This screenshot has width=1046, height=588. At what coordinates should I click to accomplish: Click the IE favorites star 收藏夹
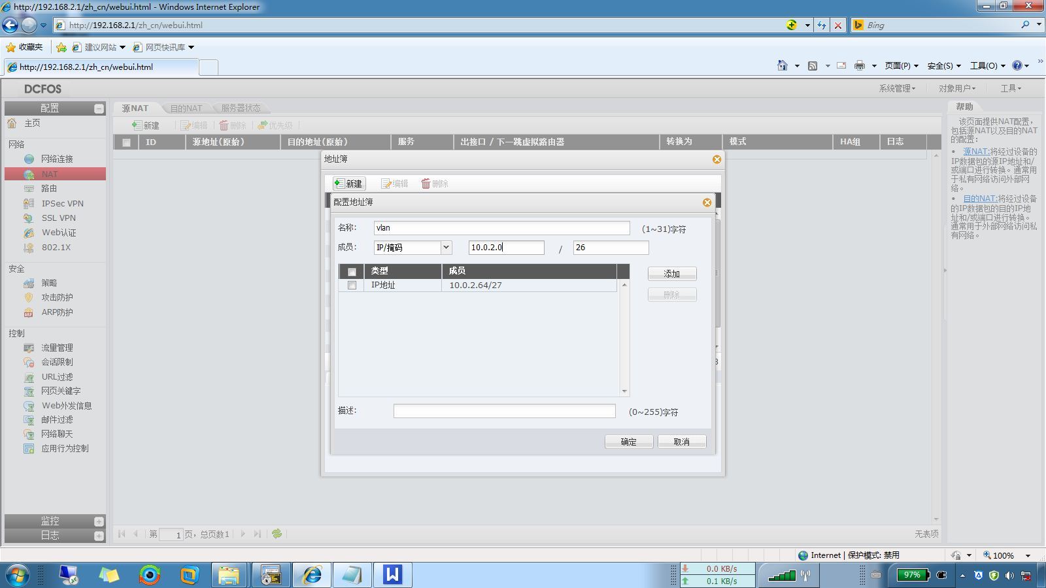[x=24, y=47]
